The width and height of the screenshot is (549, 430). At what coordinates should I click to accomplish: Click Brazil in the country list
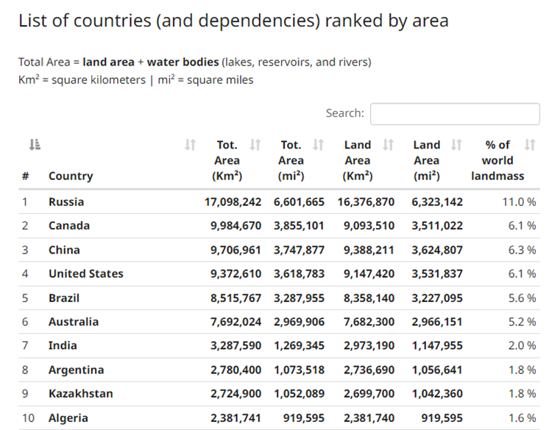[64, 298]
